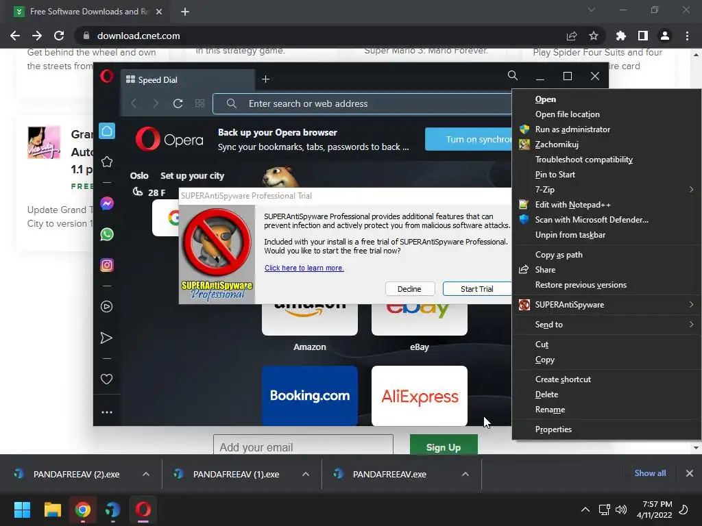Open Chrome profile avatar
This screenshot has height=526, width=702.
[x=665, y=36]
